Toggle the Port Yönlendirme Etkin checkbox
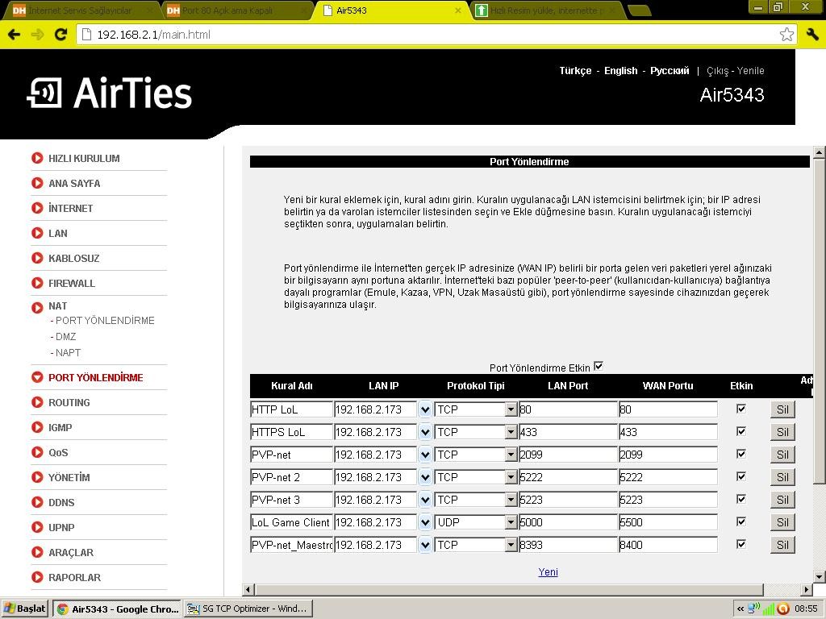 pos(598,367)
